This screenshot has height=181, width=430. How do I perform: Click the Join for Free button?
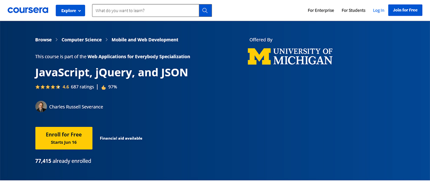pyautogui.click(x=405, y=10)
